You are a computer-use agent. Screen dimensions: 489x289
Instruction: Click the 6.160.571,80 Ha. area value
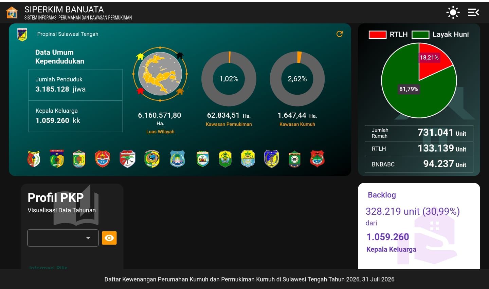click(x=160, y=118)
